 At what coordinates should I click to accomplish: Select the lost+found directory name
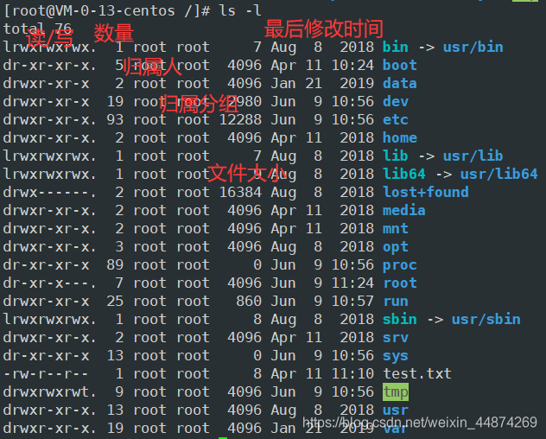426,192
